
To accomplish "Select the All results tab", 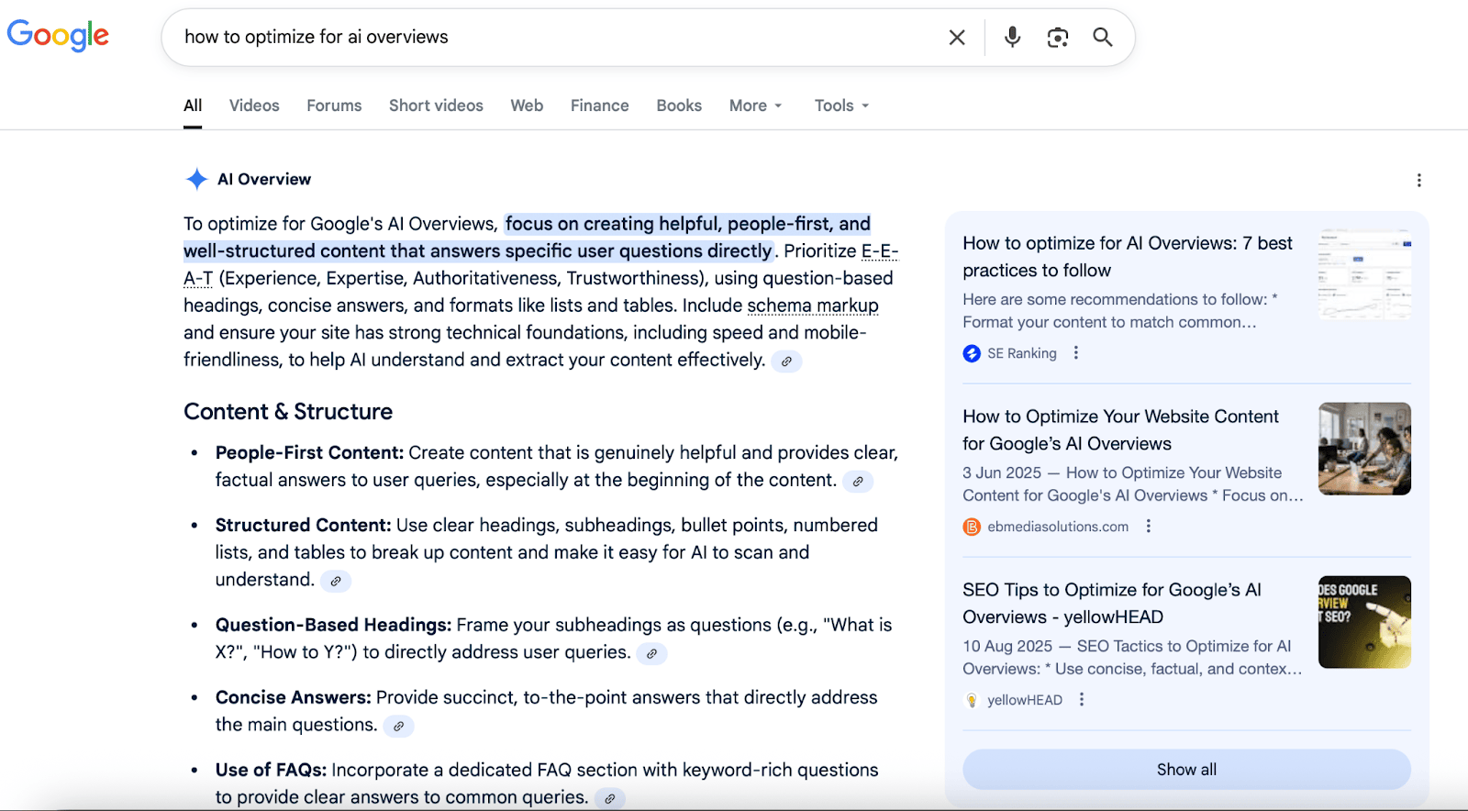I will click(193, 106).
